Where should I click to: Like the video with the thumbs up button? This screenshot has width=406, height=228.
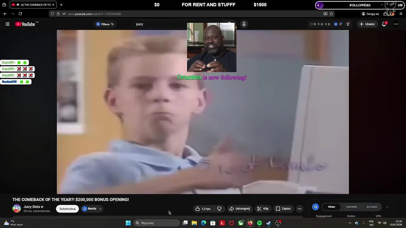point(203,209)
